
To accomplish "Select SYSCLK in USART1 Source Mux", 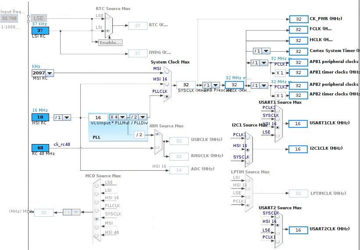I will coord(277,119).
